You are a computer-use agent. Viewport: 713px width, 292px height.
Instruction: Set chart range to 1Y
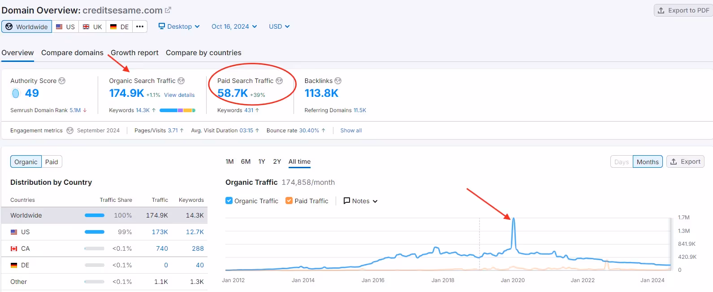tap(262, 161)
